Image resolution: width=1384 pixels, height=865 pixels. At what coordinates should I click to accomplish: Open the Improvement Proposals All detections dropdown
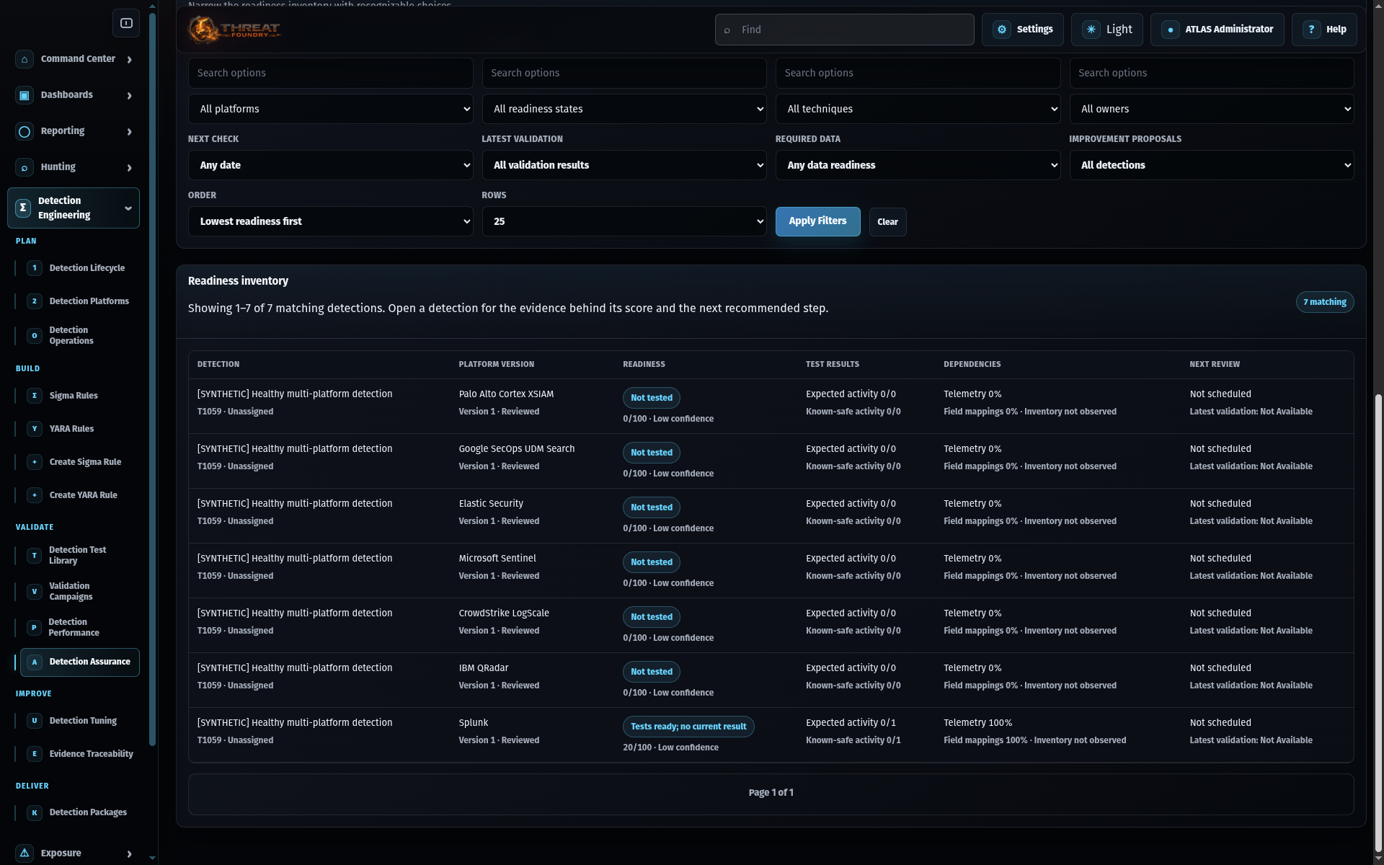click(1212, 165)
